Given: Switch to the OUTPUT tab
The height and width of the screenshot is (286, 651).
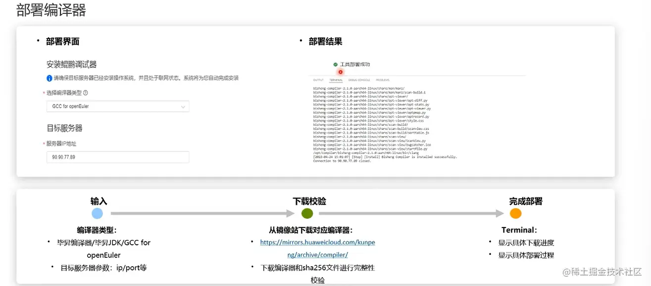Looking at the screenshot, I should (318, 80).
